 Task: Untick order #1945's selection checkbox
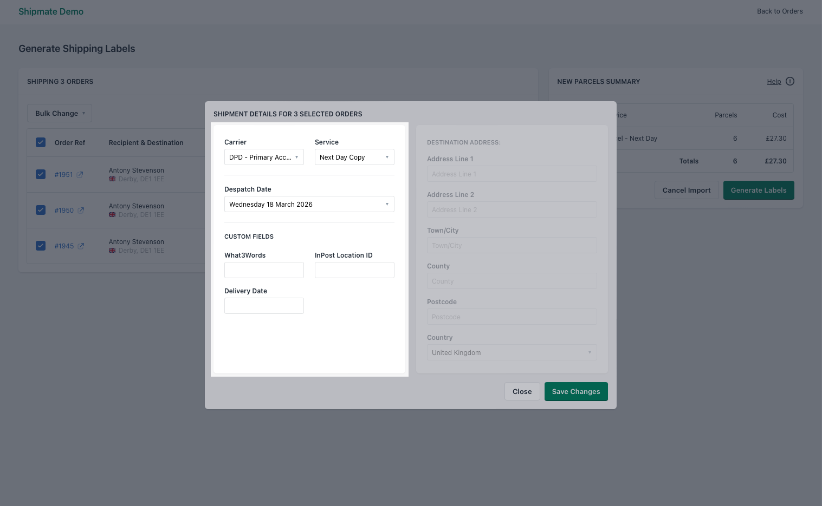[41, 245]
